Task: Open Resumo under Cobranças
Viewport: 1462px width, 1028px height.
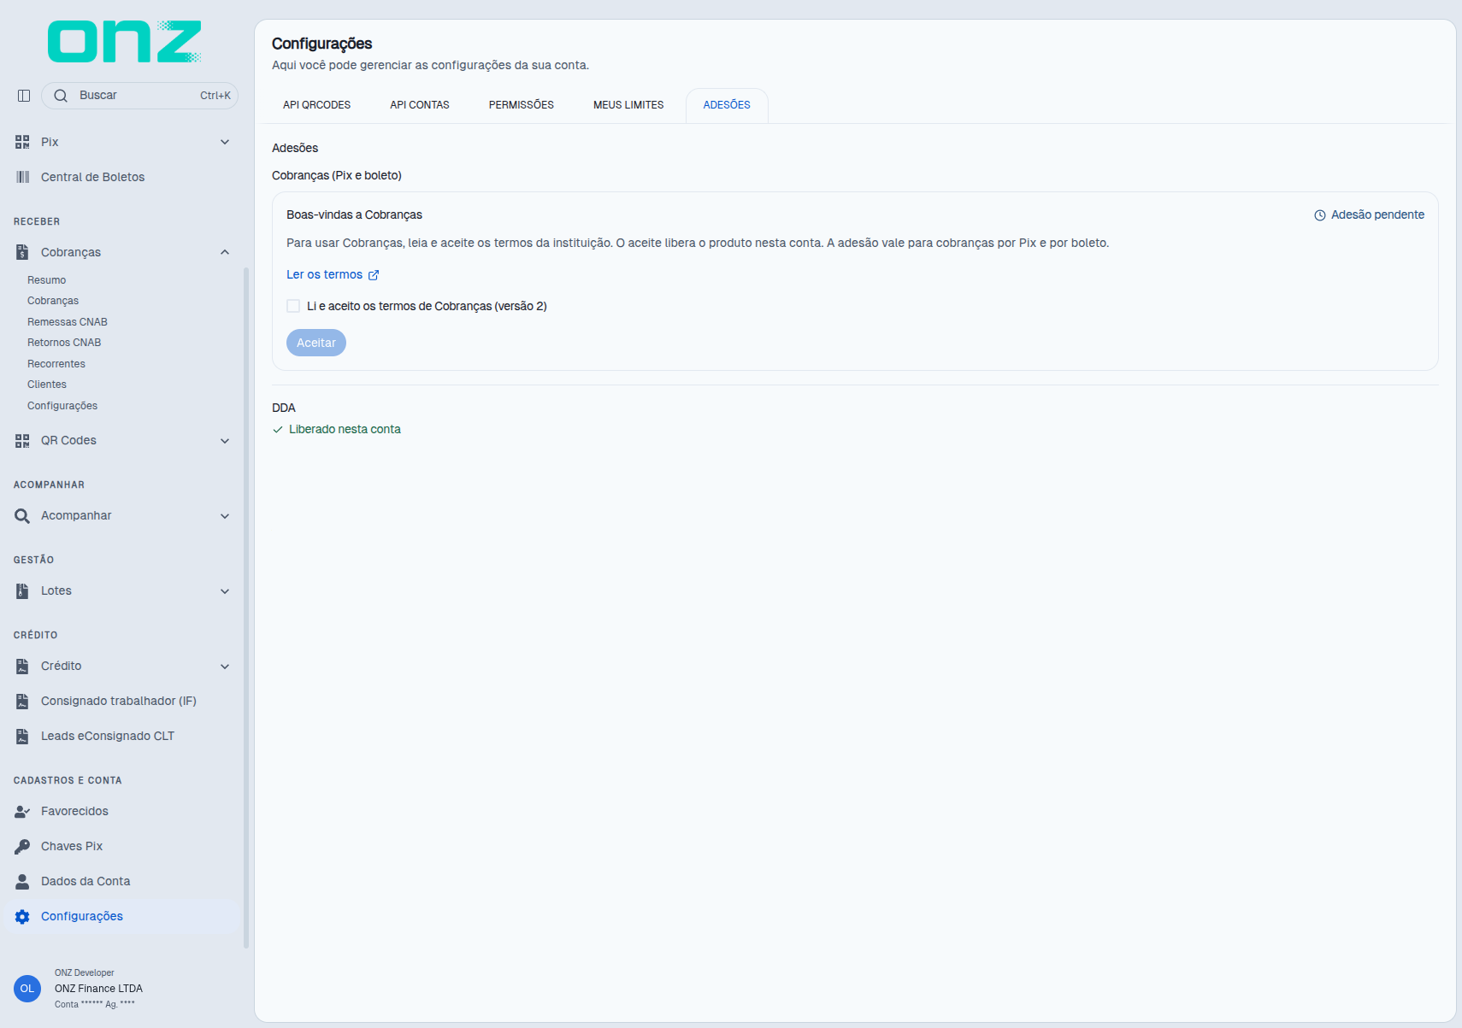Action: pyautogui.click(x=46, y=280)
